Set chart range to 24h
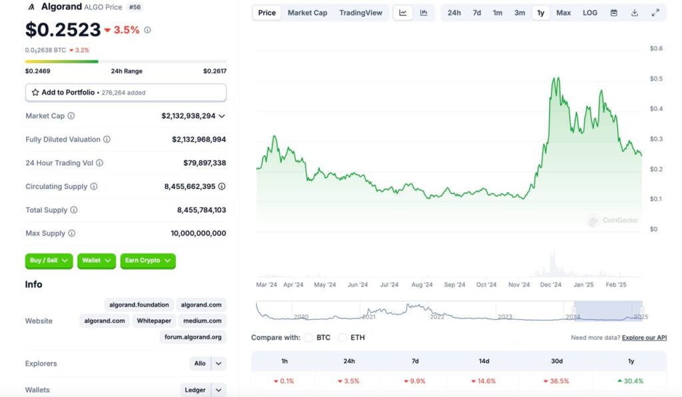Image resolution: width=682 pixels, height=397 pixels. tap(454, 13)
